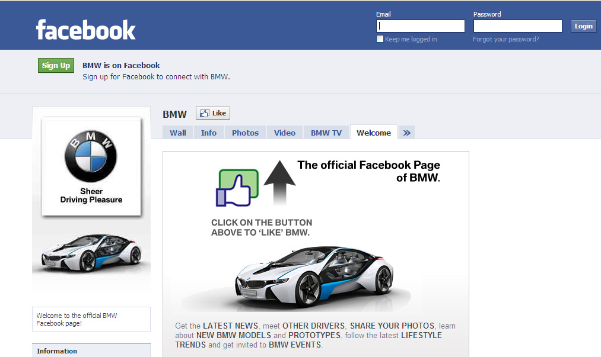Click the Facebook logo in header
Screen dimensions: 601x357
pyautogui.click(x=86, y=30)
